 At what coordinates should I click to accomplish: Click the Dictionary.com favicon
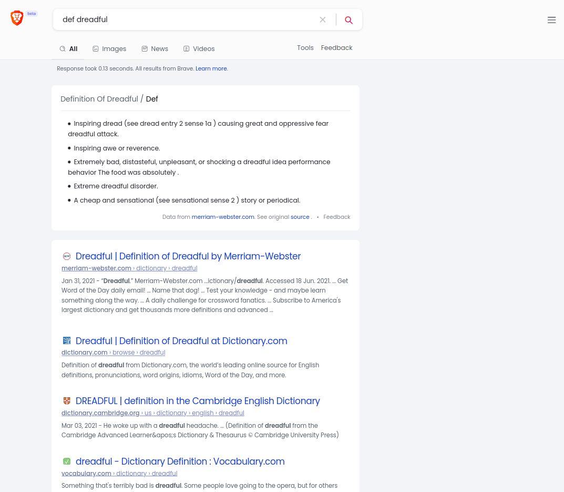(x=67, y=341)
